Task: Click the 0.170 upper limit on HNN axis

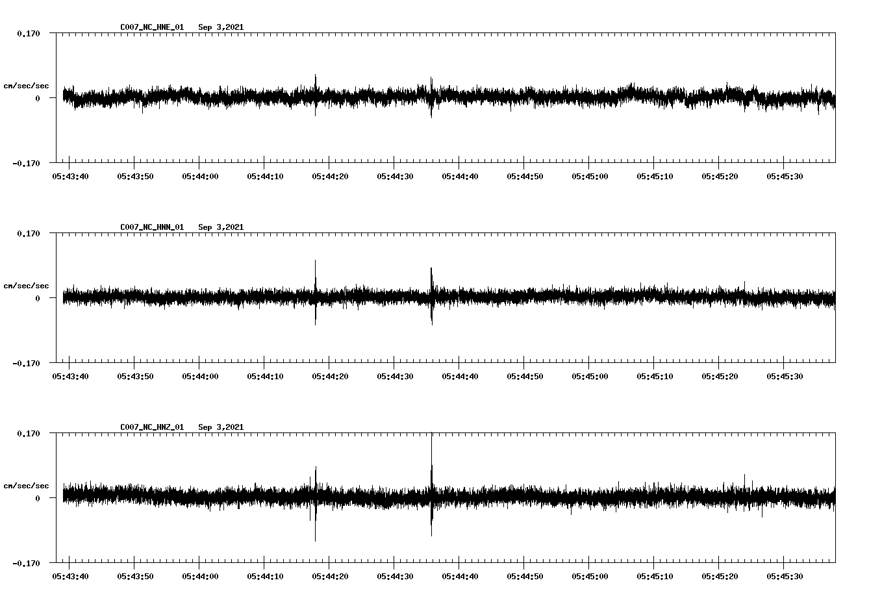Action: (28, 233)
